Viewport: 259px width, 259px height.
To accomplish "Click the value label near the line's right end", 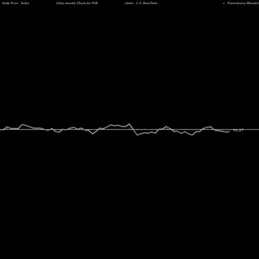I will tap(238, 131).
